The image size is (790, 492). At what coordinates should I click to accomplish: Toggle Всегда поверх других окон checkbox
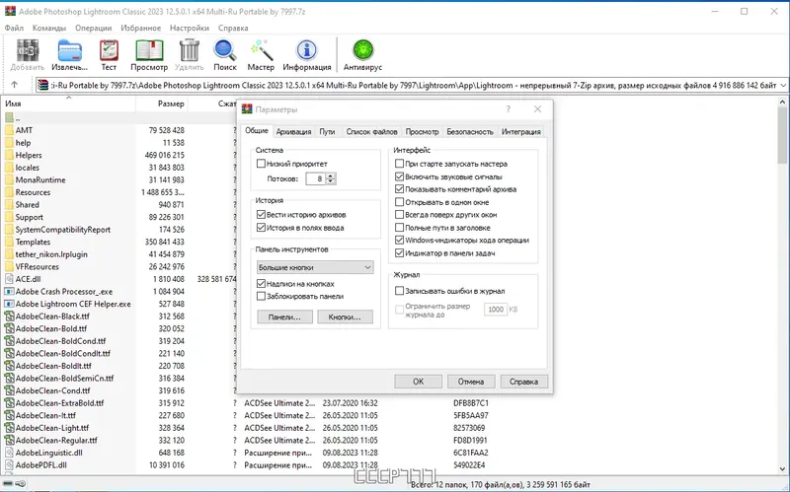coord(400,214)
